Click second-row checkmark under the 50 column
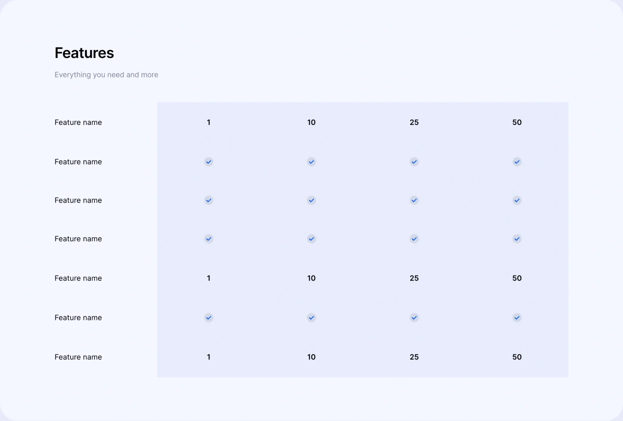 [x=517, y=162]
